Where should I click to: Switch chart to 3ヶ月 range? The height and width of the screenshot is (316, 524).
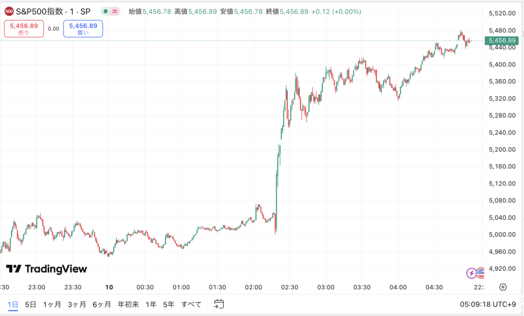coord(77,304)
